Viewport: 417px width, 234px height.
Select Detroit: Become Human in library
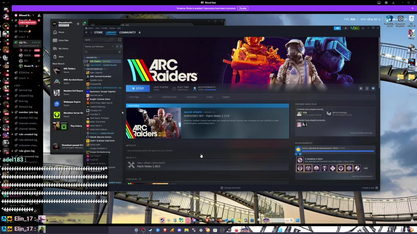click(100, 137)
